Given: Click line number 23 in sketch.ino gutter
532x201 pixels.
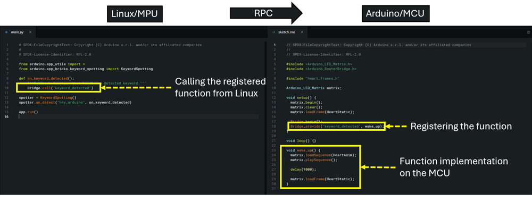Looking at the screenshot, I should [x=275, y=150].
